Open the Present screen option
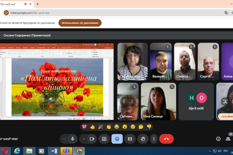Image resolution: width=233 pixels, height=155 pixels. 104,139
